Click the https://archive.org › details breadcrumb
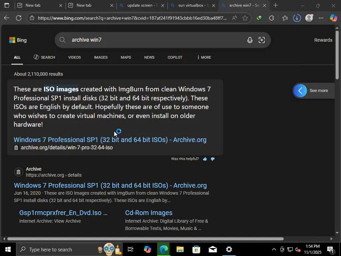This screenshot has width=341, height=256. [x=54, y=175]
